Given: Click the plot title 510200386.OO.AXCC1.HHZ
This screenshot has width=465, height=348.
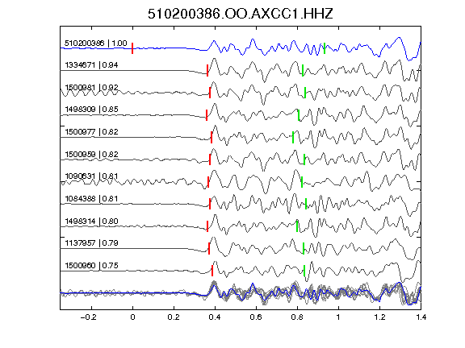Looking at the screenshot, I should [x=241, y=14].
